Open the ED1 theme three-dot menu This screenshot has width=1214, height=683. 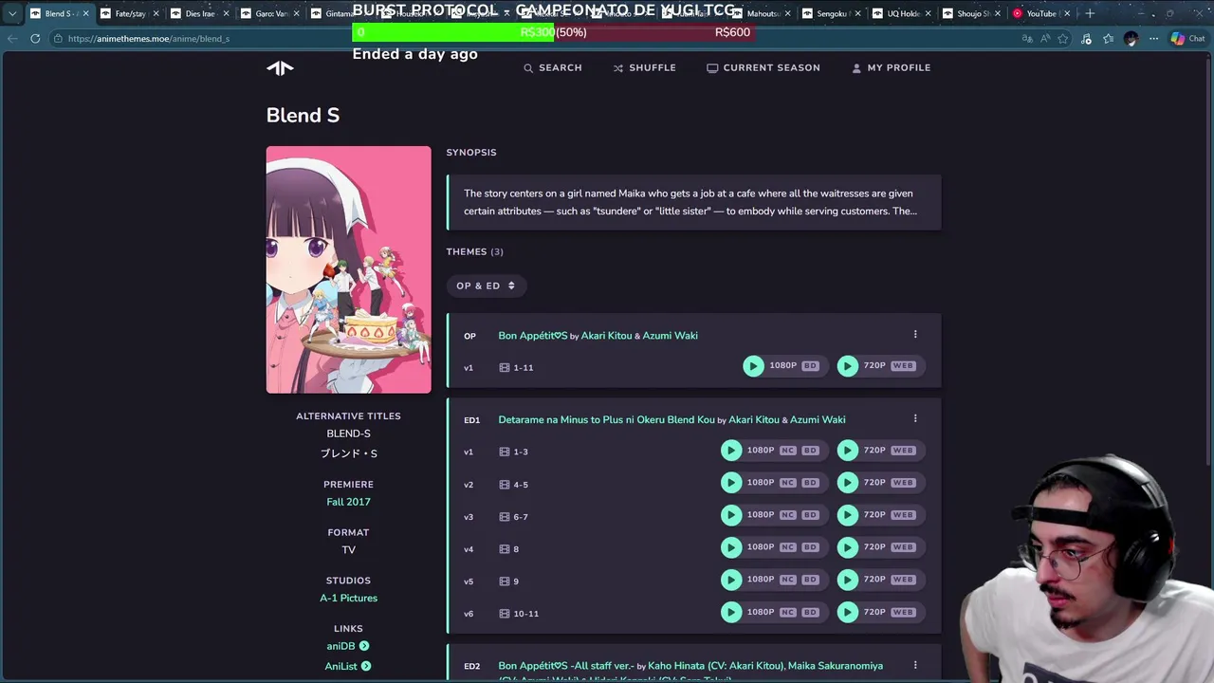click(x=915, y=418)
